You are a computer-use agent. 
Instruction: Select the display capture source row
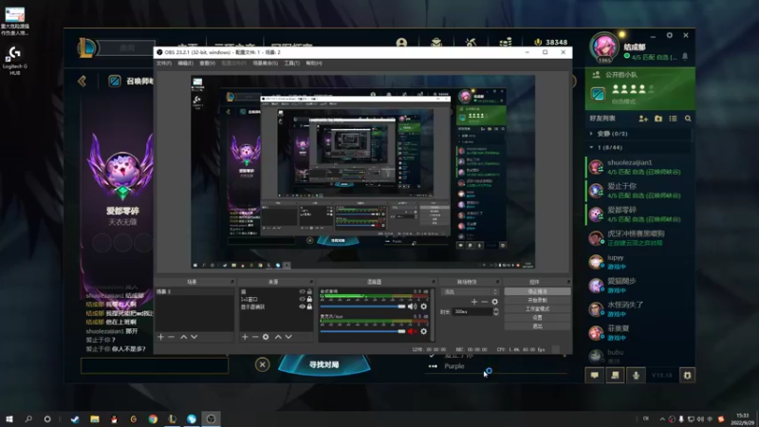coord(276,306)
